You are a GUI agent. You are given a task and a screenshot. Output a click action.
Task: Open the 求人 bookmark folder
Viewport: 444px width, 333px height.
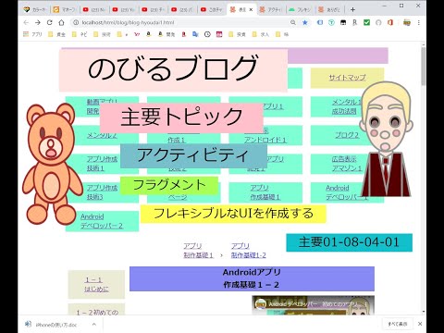[x=261, y=34]
